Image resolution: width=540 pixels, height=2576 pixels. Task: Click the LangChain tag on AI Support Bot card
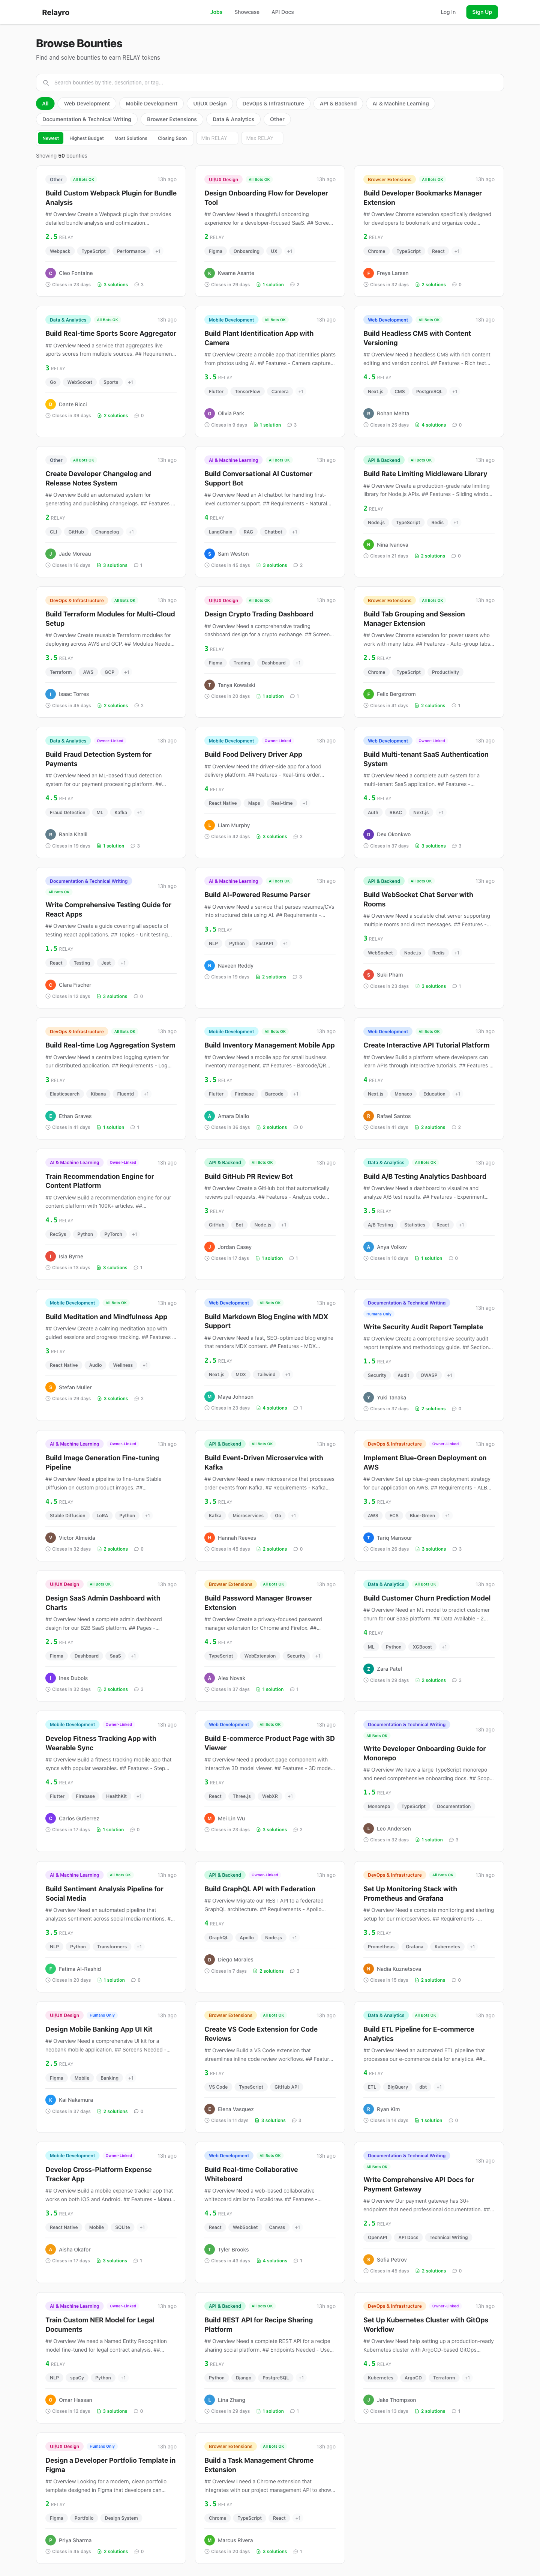point(221,532)
